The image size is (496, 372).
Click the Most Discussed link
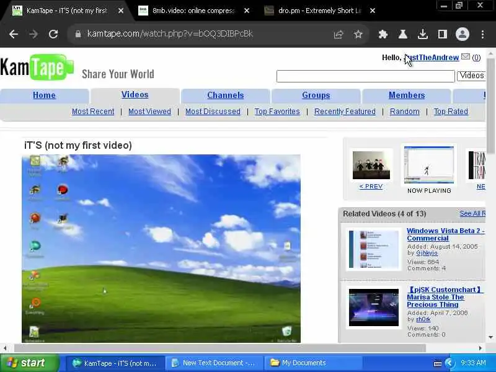tap(213, 112)
